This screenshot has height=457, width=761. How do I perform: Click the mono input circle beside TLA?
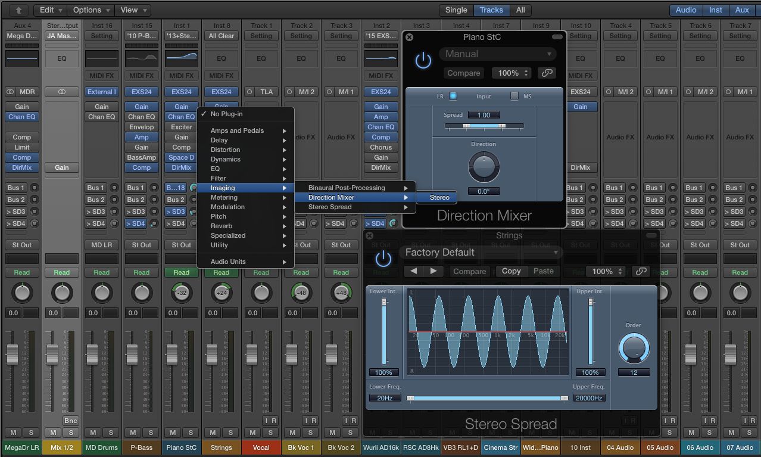[249, 92]
